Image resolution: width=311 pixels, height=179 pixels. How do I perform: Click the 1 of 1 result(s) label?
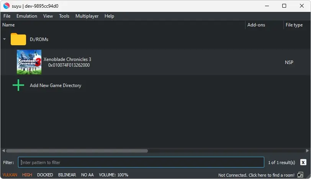[x=282, y=163]
